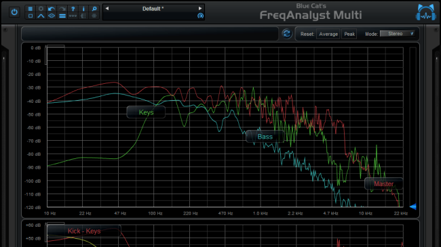Click the '1.0 kHz' frequency label
This screenshot has width=441, height=247.
261,213
